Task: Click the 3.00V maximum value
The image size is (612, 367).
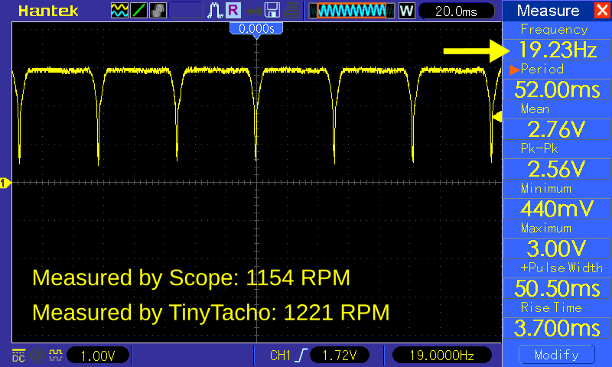Action: (x=558, y=248)
